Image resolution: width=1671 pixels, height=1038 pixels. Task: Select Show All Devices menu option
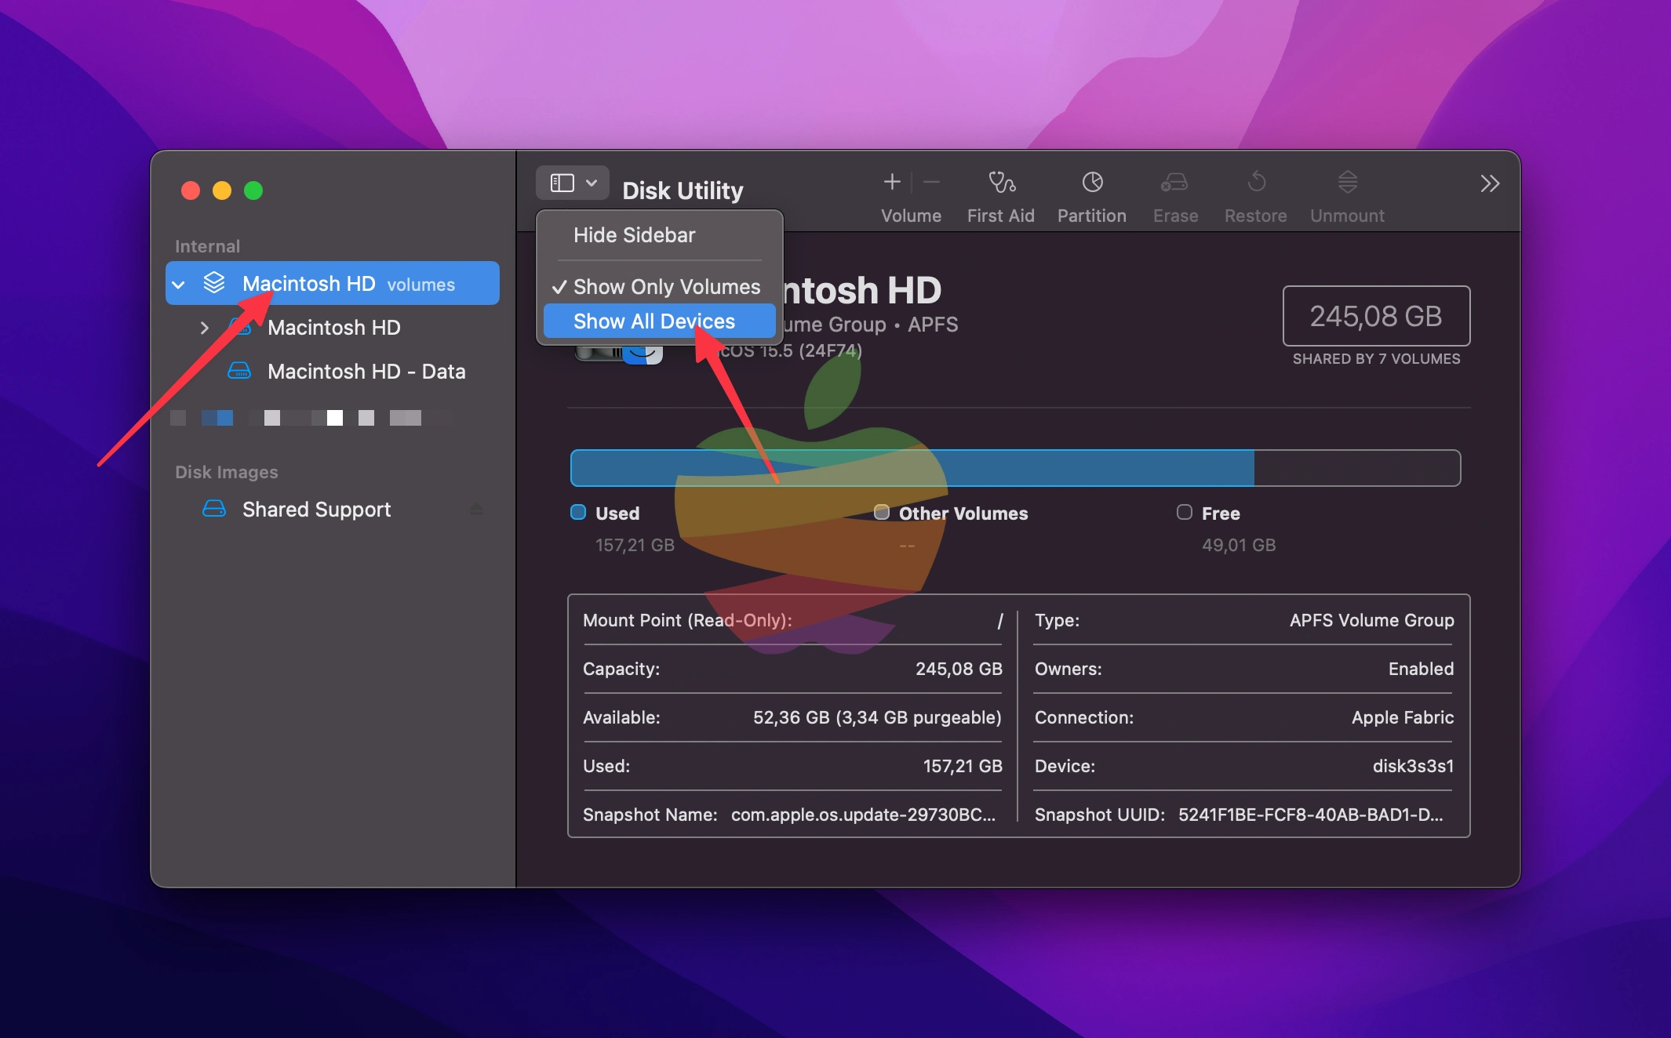point(660,321)
